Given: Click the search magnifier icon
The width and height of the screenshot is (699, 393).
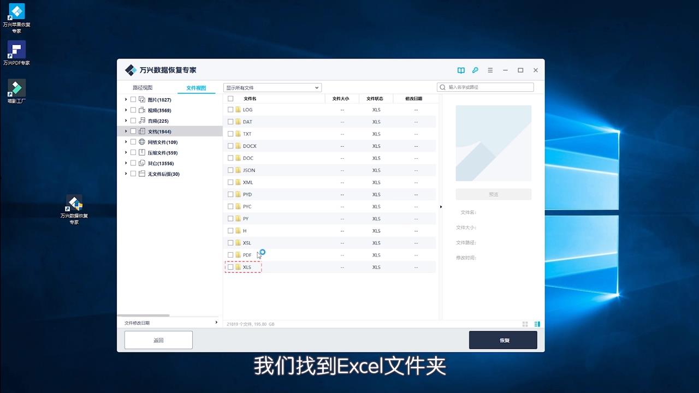Looking at the screenshot, I should [443, 87].
